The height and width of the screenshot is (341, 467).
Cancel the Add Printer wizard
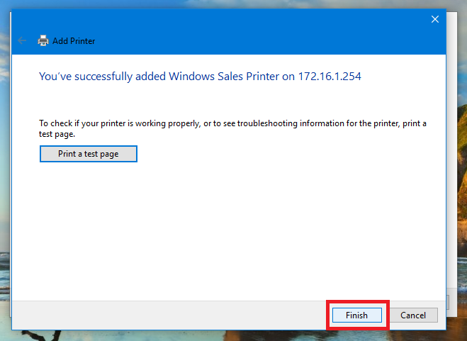coord(413,315)
